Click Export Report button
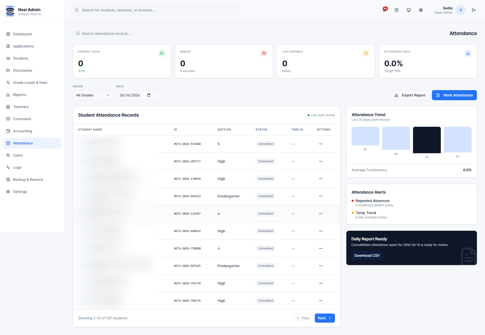This screenshot has height=335, width=485. click(x=410, y=95)
